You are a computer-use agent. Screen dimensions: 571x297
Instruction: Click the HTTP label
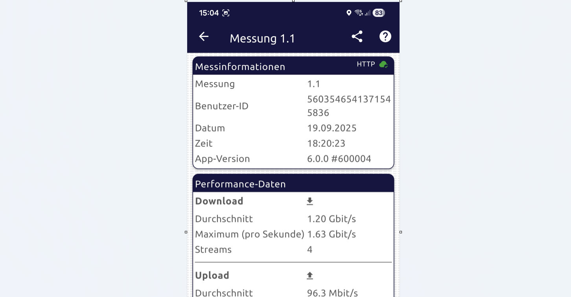(x=366, y=64)
